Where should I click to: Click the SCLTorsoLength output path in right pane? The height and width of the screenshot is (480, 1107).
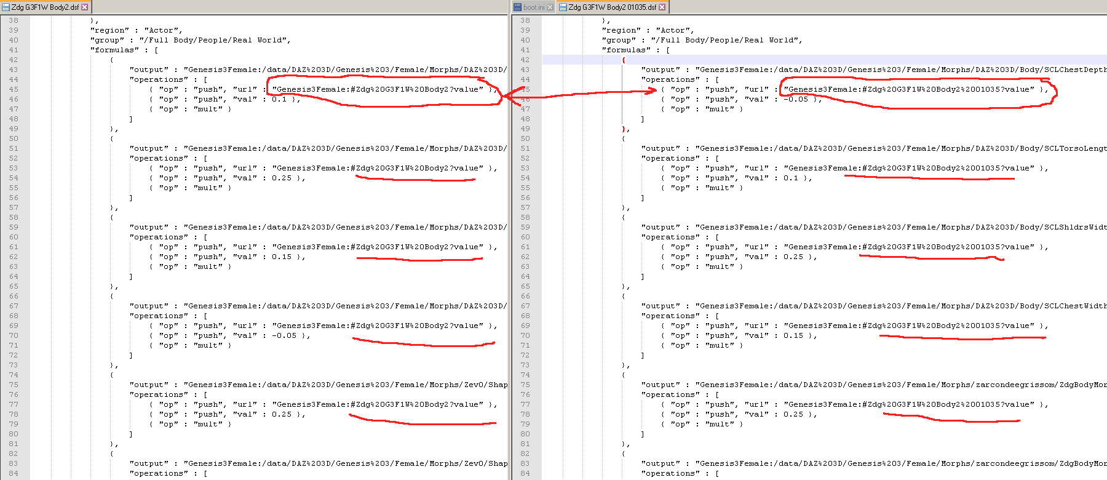[x=901, y=148]
